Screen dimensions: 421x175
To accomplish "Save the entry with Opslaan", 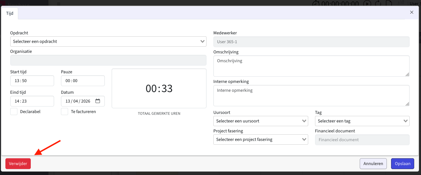I will pos(402,164).
